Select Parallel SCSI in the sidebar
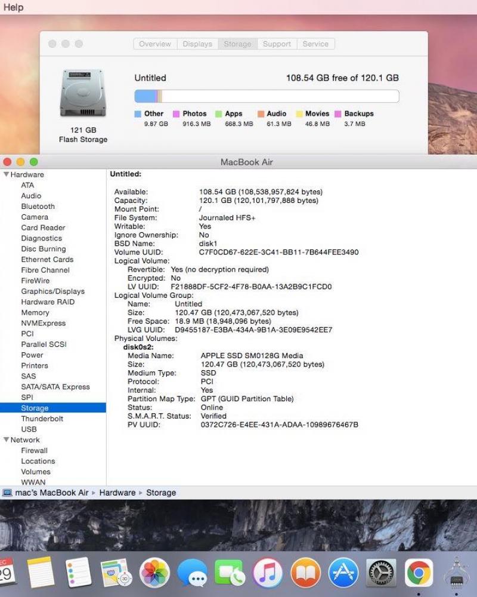Viewport: 477px width, 597px height. [44, 344]
